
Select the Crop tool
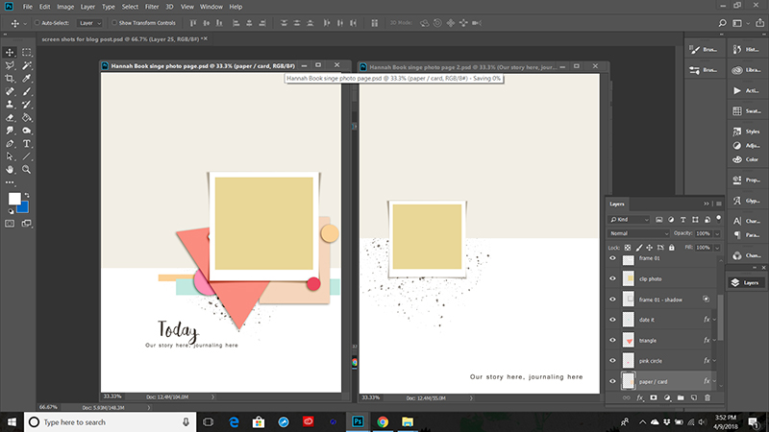10,79
